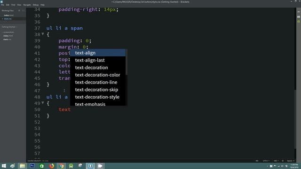
Task: Start Live Preview with the lightning icon
Action: click(x=299, y=12)
